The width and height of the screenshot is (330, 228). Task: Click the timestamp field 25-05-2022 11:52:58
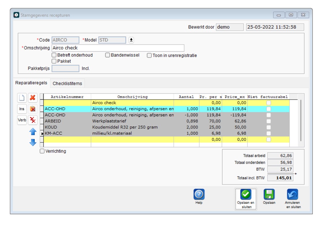[x=275, y=27]
